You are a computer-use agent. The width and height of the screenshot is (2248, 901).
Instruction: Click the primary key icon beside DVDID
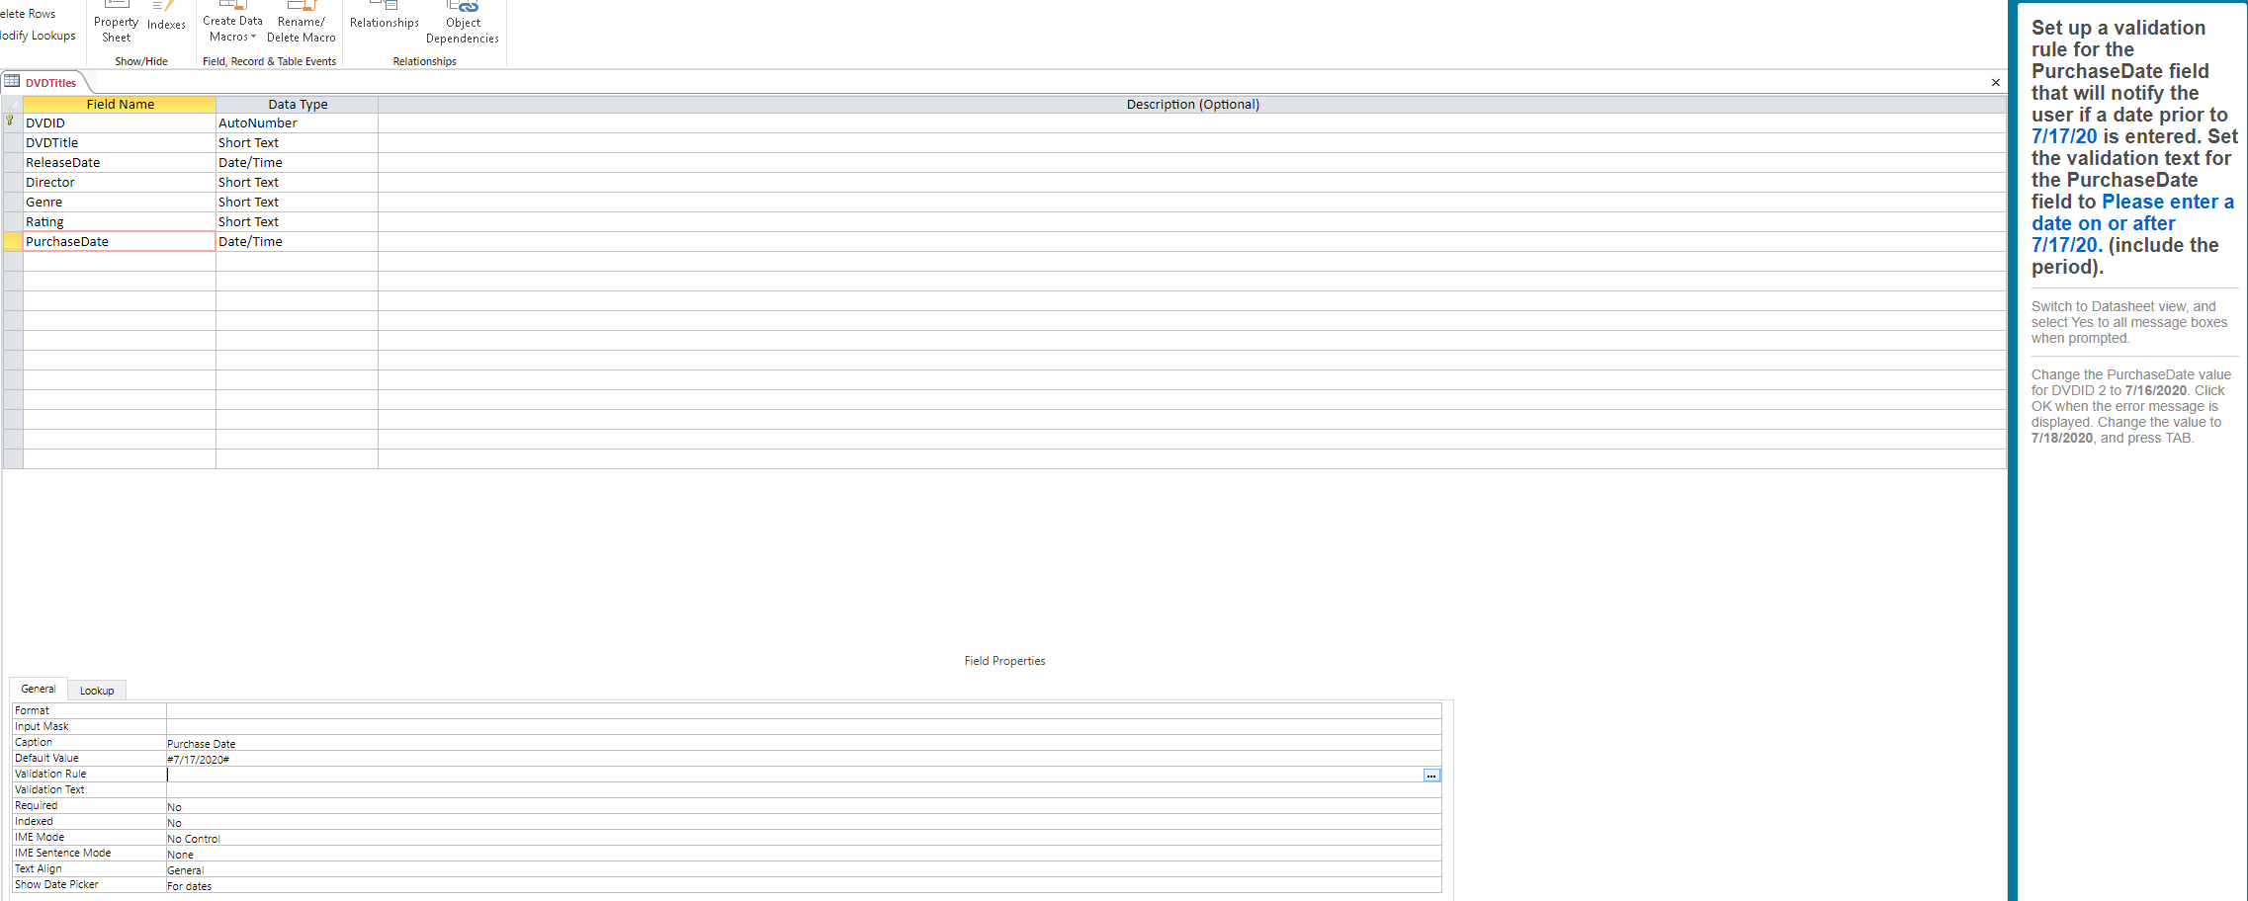(x=9, y=122)
